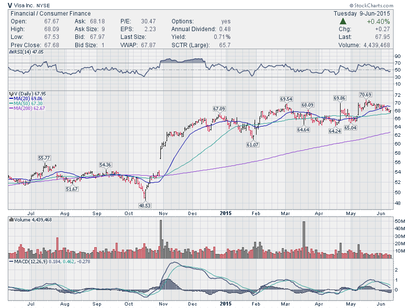Click the Tuesday 9-Jun-2015 date
This screenshot has height=308, width=413.
click(361, 14)
